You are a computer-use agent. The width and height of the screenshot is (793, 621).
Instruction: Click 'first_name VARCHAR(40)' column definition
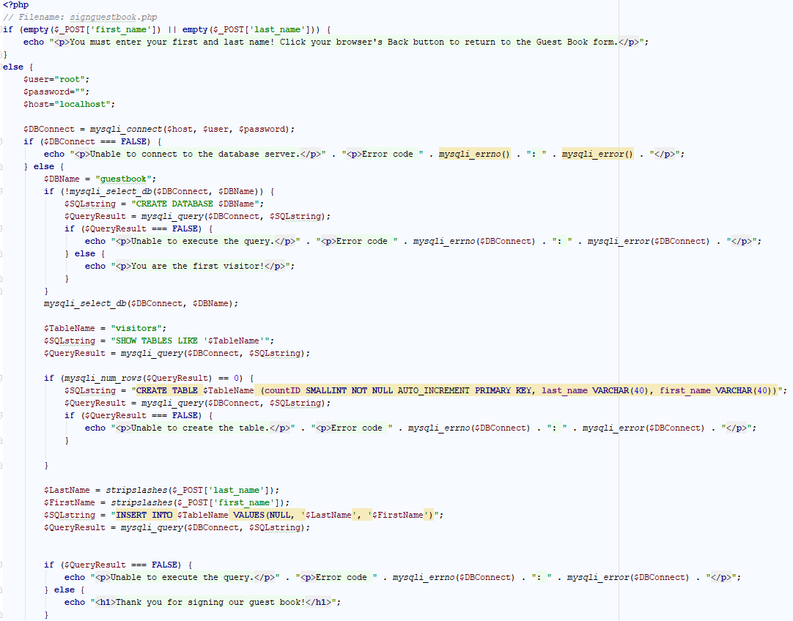click(x=715, y=390)
